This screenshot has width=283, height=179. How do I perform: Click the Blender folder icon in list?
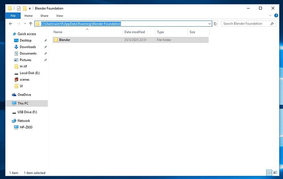[x=56, y=40]
